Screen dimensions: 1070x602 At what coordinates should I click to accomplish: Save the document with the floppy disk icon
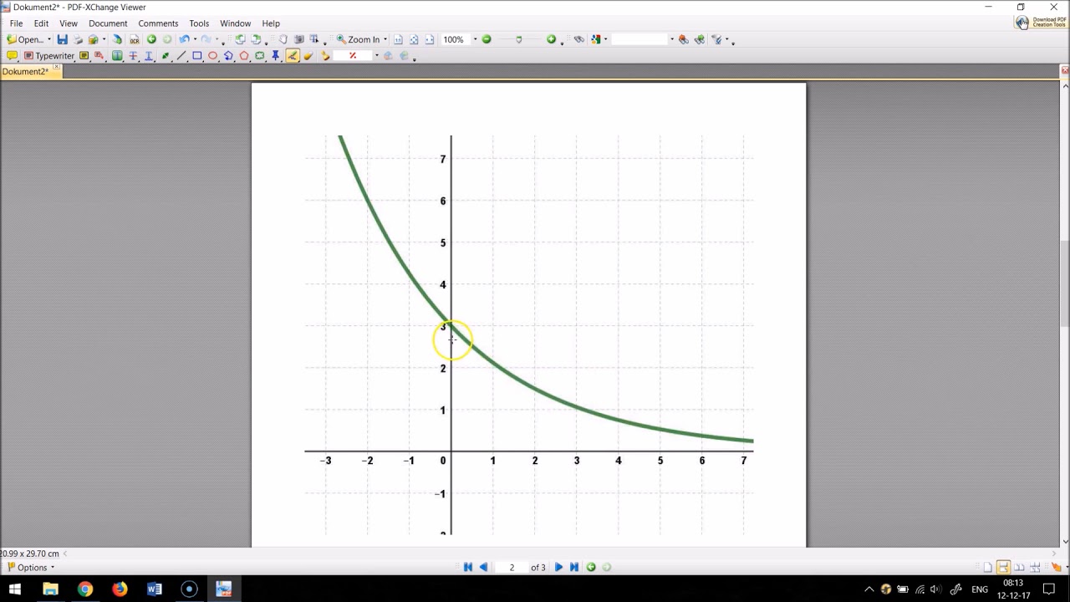click(x=62, y=39)
